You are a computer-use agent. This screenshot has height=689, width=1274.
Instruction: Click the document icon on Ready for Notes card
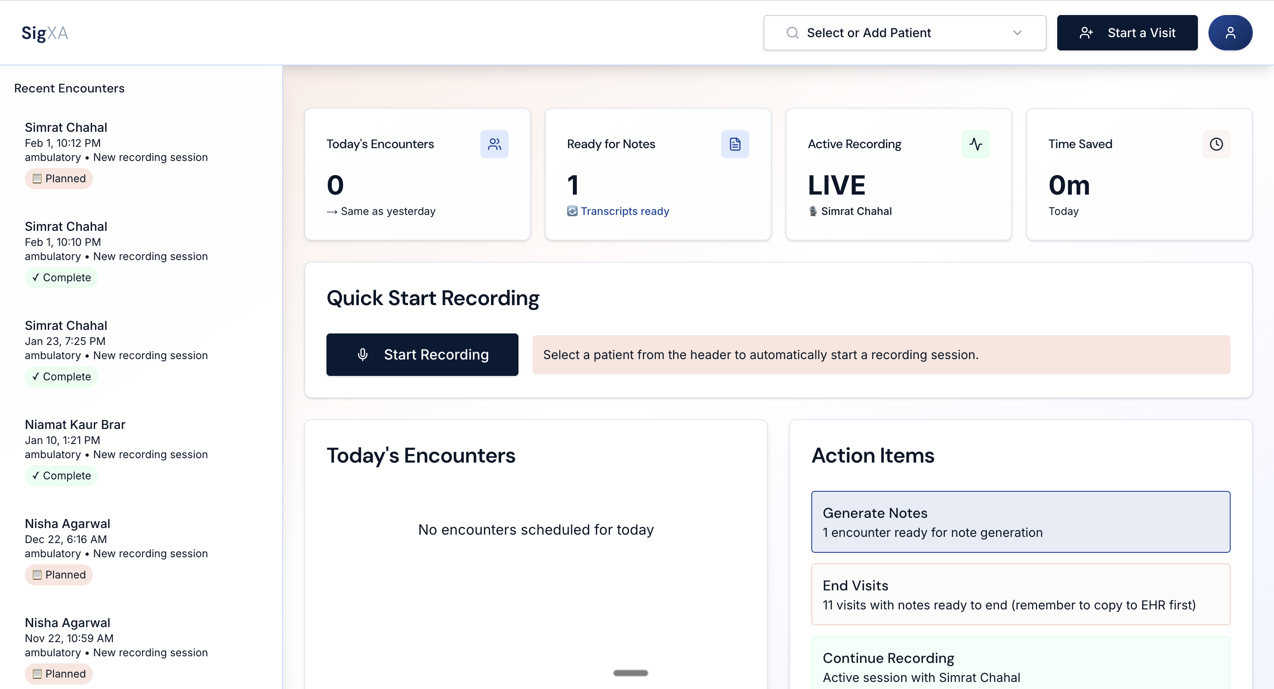click(735, 144)
